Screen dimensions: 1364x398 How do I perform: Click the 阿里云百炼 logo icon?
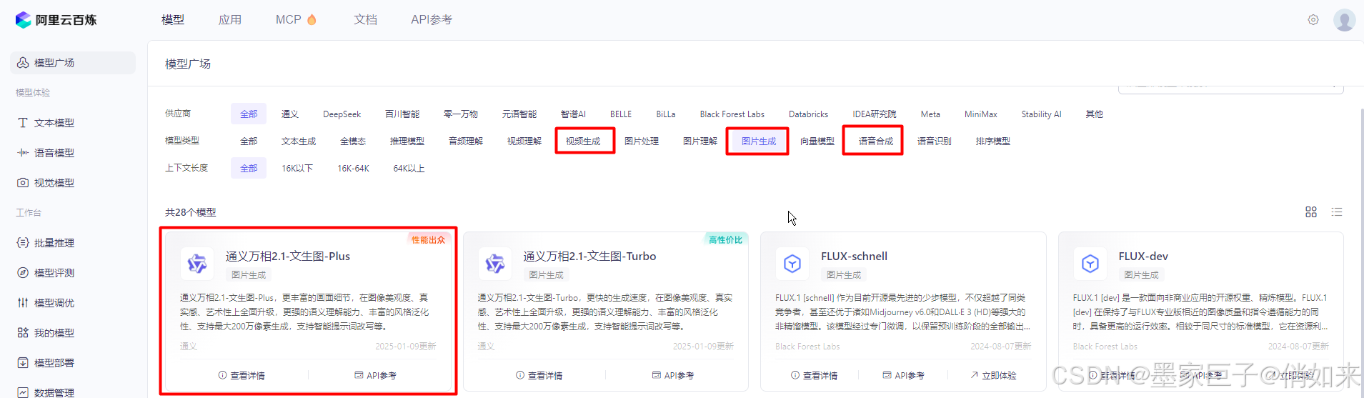pos(24,20)
